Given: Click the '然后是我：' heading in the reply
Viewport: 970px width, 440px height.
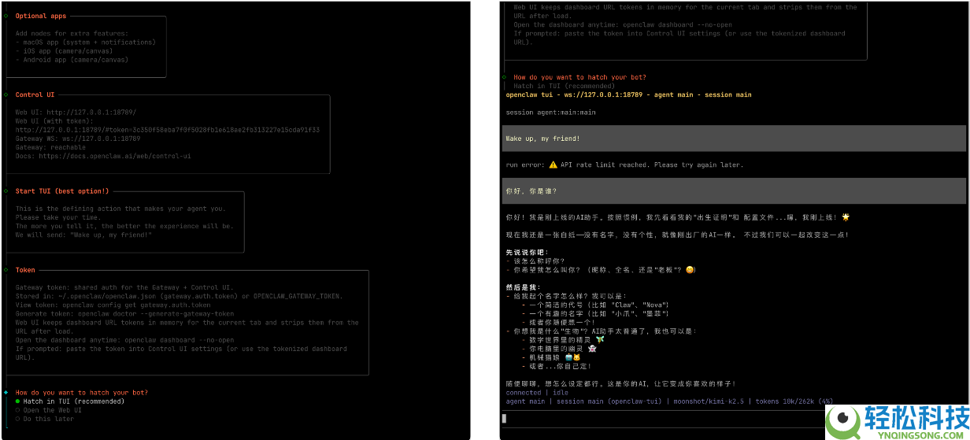Looking at the screenshot, I should [522, 287].
